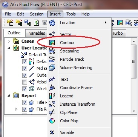Screen dimensions: 138x137
Task: Enable the Velocity vector checkbox
Action: point(25,82)
